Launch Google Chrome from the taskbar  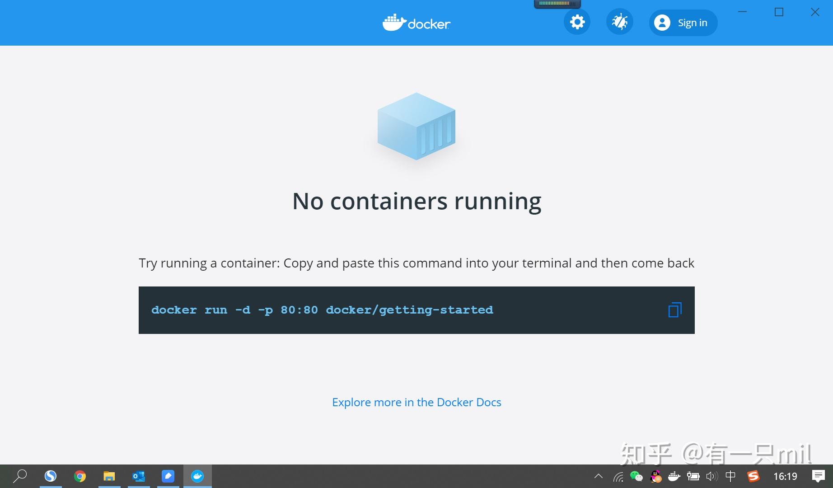click(x=80, y=476)
